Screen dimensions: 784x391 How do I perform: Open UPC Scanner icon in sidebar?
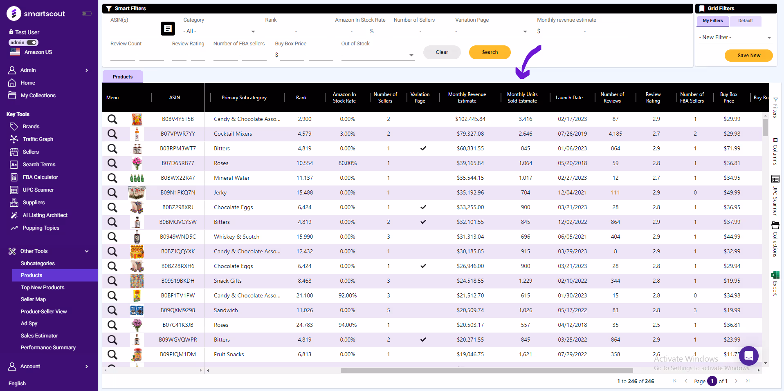[x=14, y=190]
